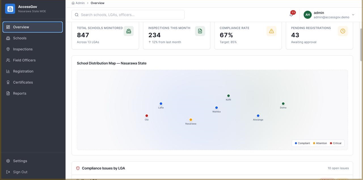Open the Inspections sidebar menu item

tap(33, 49)
